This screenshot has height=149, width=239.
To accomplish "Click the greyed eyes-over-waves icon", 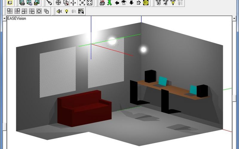I will point(180,3).
